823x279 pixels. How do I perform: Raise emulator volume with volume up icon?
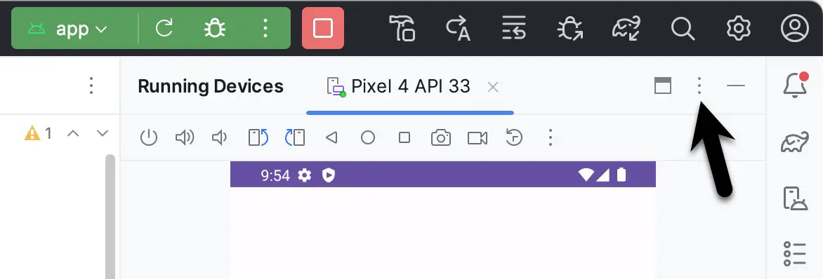(x=184, y=138)
